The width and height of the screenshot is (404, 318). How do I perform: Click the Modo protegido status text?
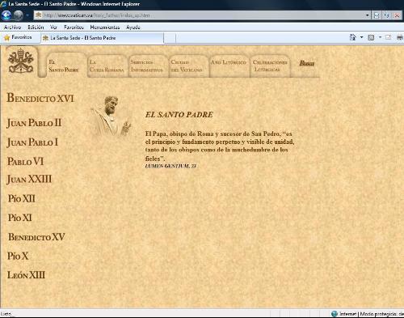click(x=382, y=314)
